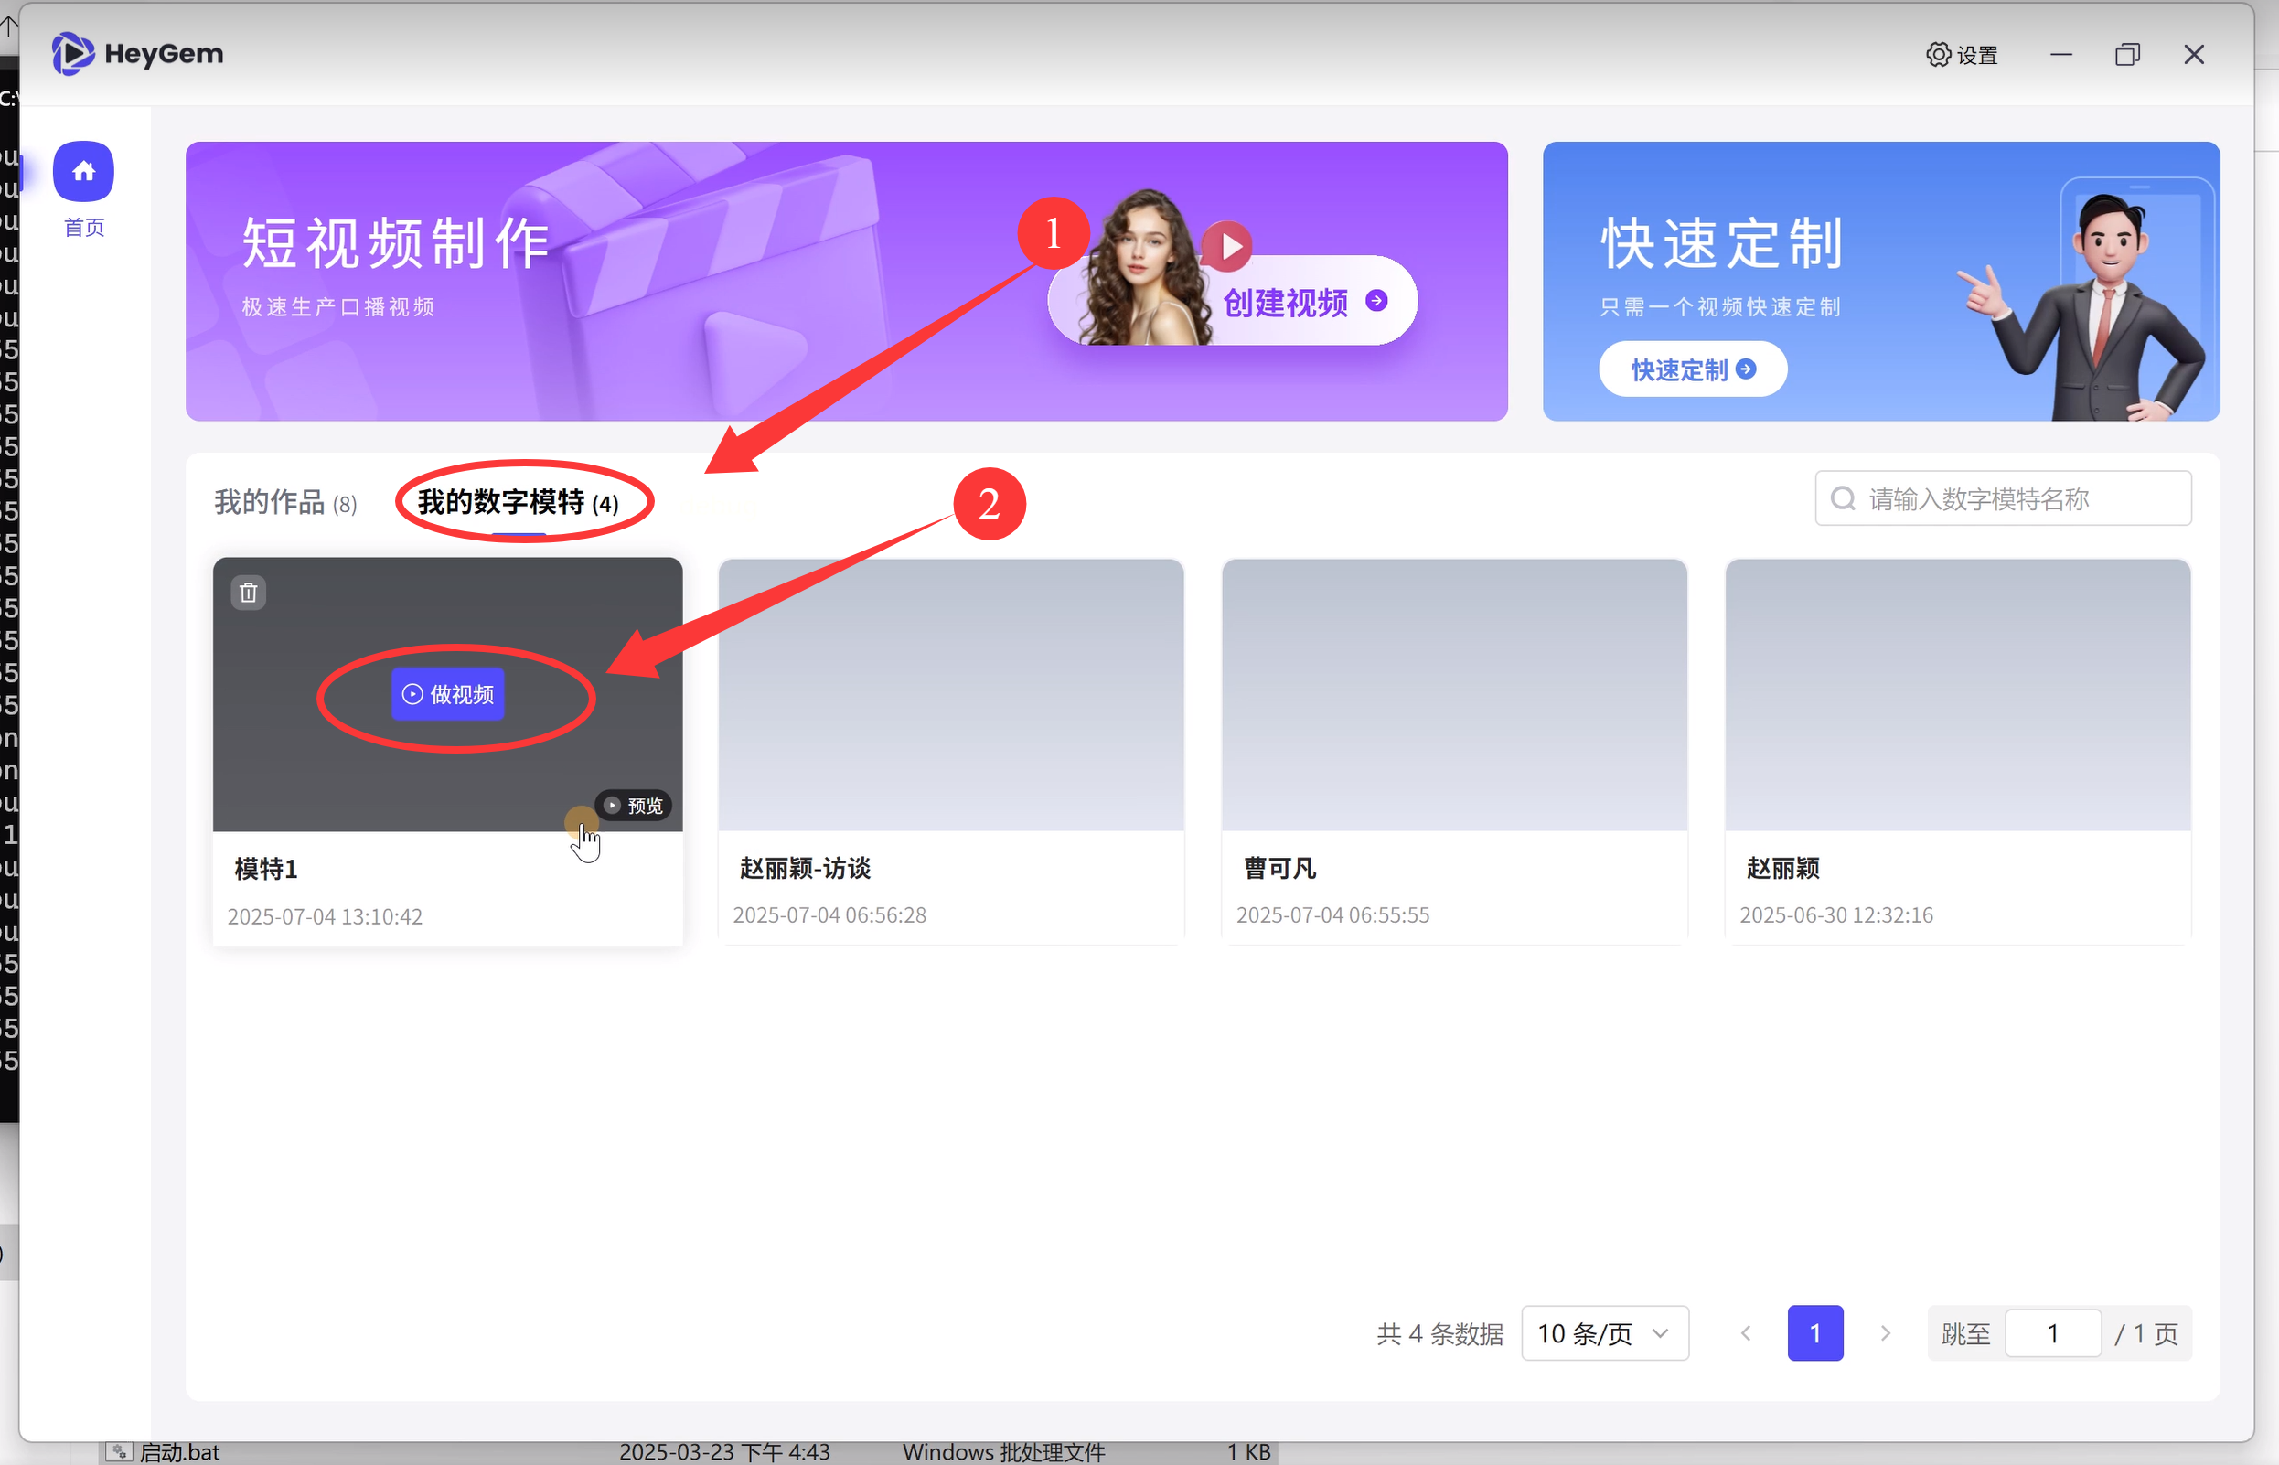Select 我的数字模特 tab

point(519,501)
